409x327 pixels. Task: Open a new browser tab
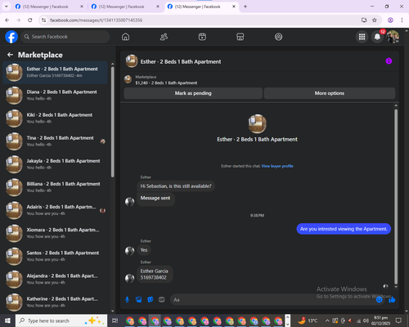245,7
